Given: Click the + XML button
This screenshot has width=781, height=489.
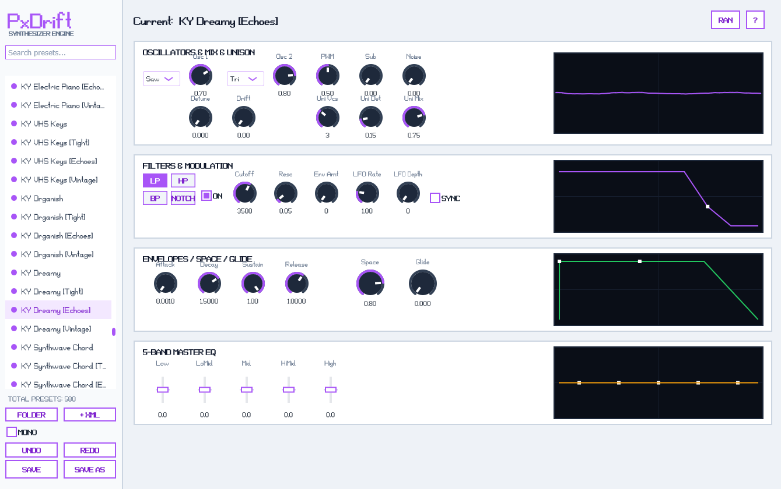Looking at the screenshot, I should click(x=90, y=414).
